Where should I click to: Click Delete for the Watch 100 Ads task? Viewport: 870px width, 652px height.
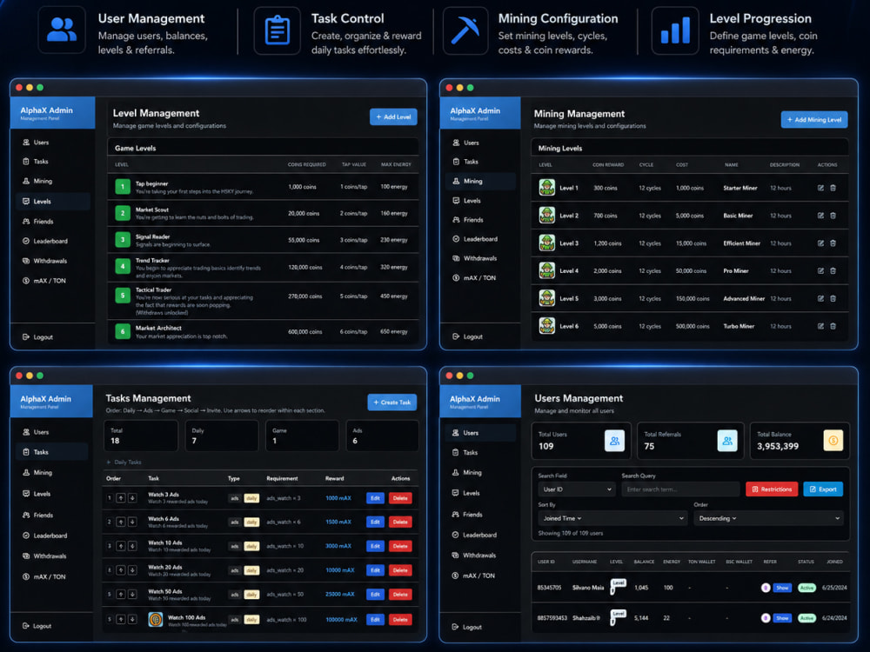point(400,619)
